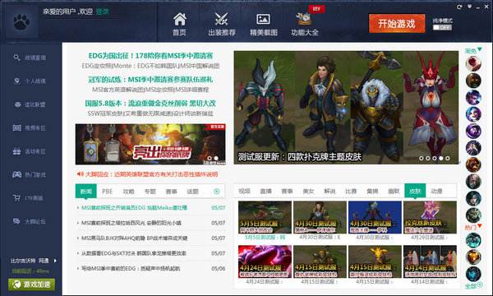Screen dimensions: 493x296
Task: Switch to the 视频 tab
Action: 244,191
